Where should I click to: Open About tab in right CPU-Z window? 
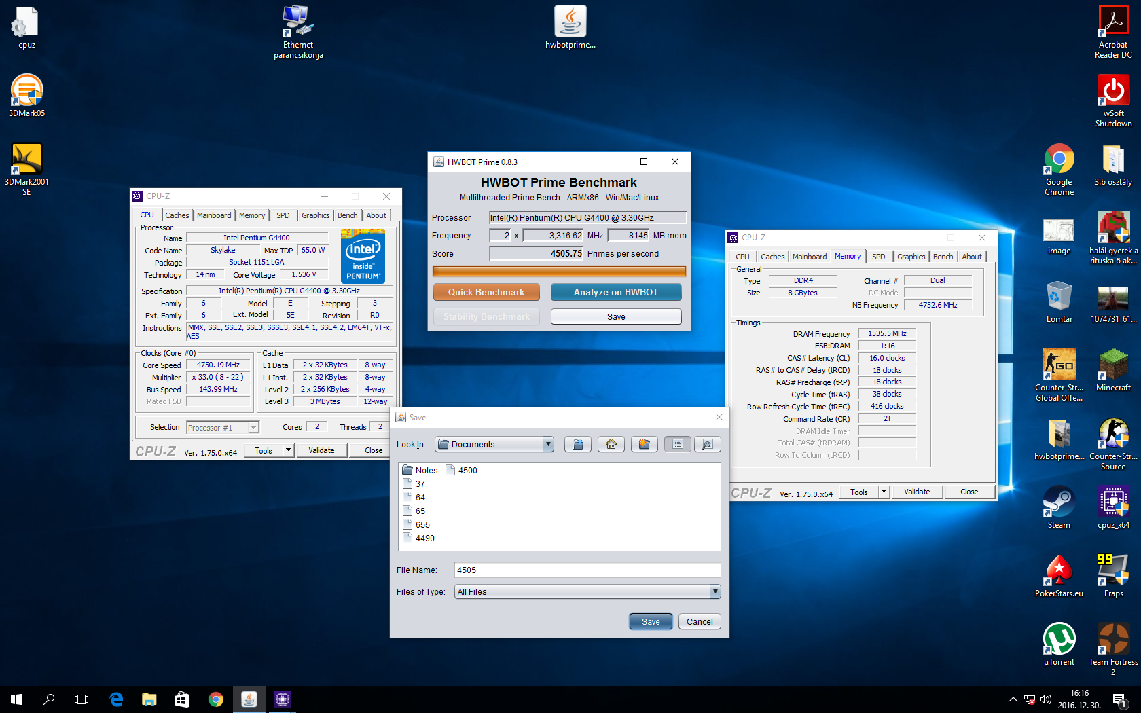tap(972, 257)
